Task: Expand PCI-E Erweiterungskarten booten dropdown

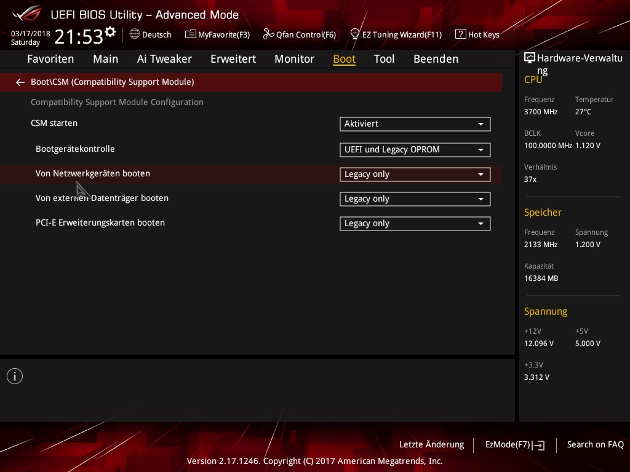Action: pos(415,224)
